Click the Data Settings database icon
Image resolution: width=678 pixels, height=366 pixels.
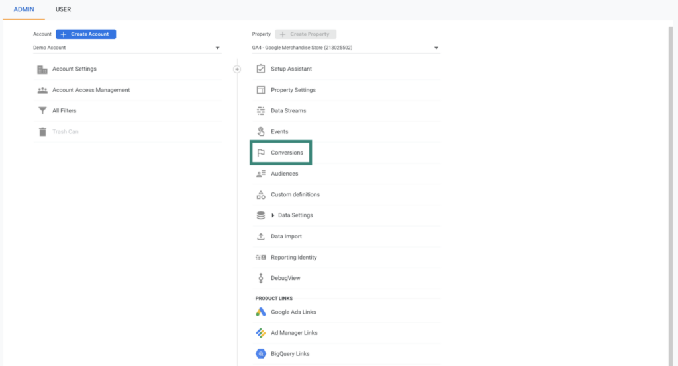click(x=261, y=215)
